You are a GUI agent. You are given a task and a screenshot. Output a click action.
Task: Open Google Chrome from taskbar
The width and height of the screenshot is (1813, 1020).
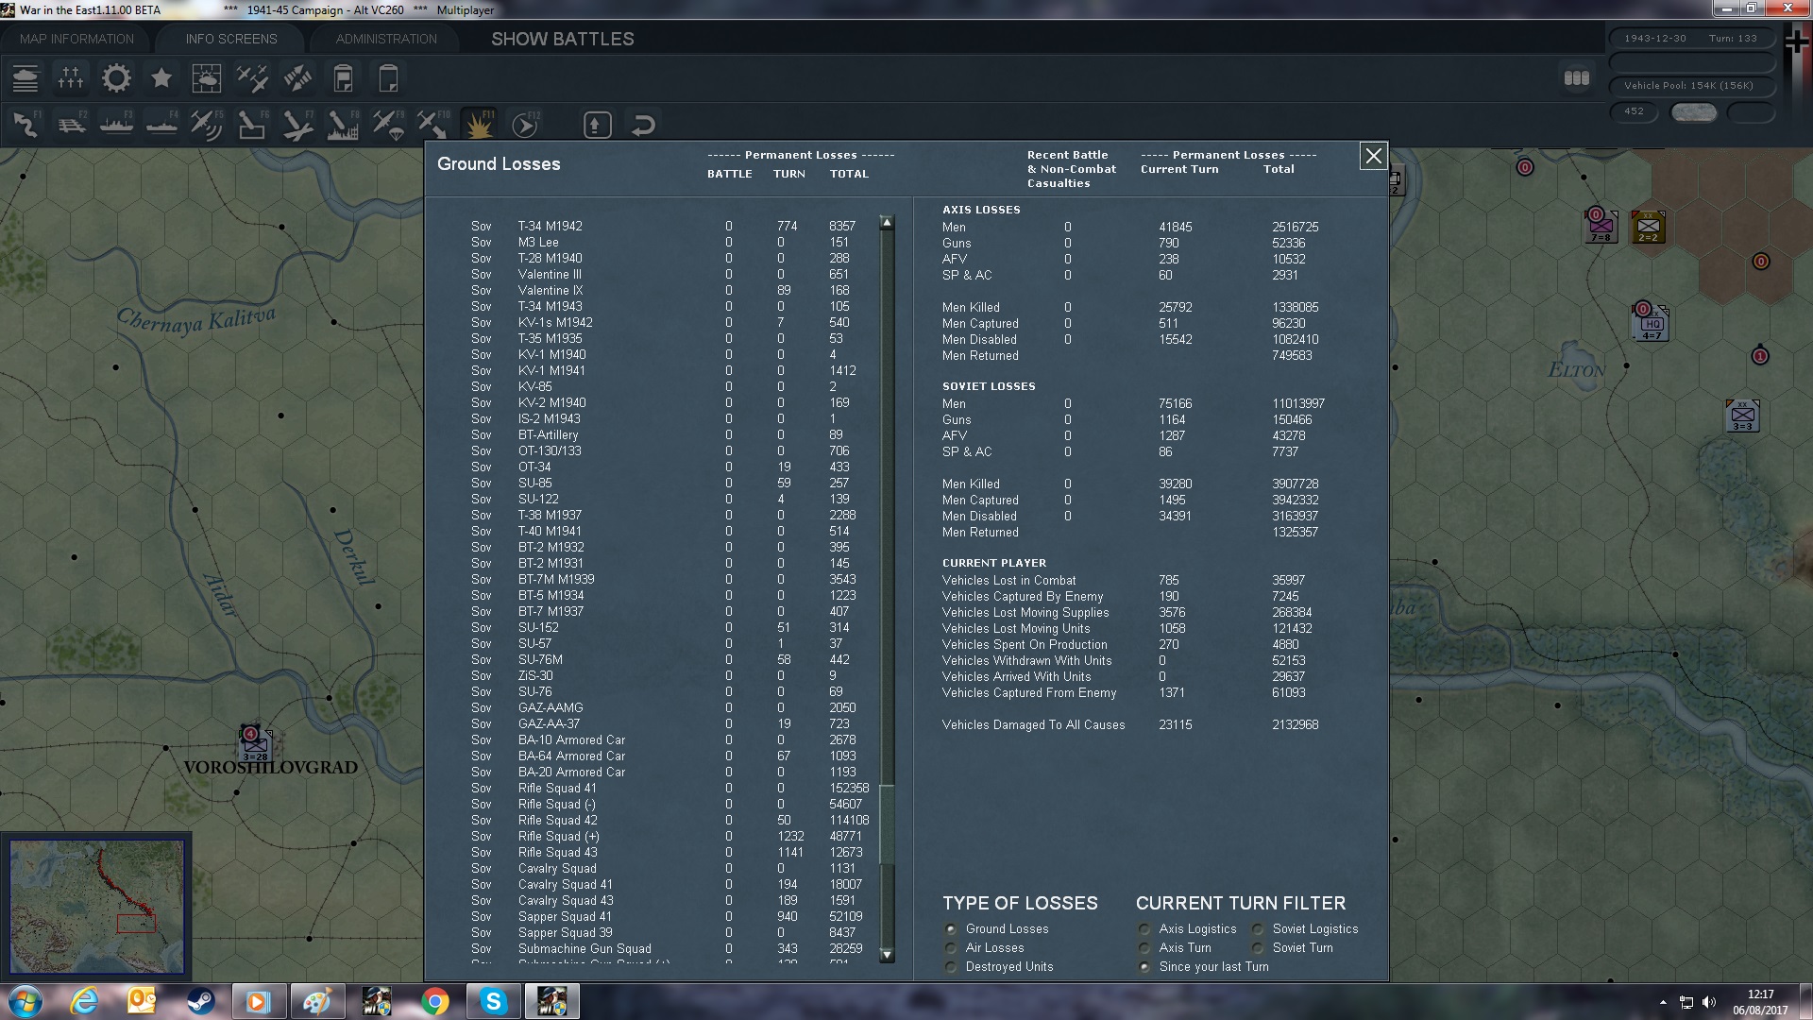[x=434, y=1001]
